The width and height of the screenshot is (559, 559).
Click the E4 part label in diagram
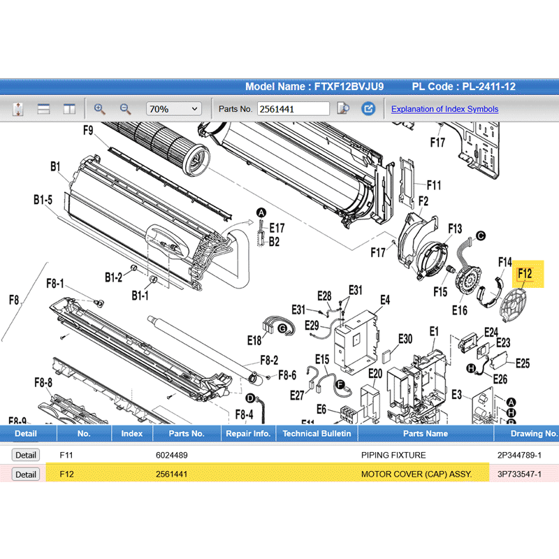(385, 300)
